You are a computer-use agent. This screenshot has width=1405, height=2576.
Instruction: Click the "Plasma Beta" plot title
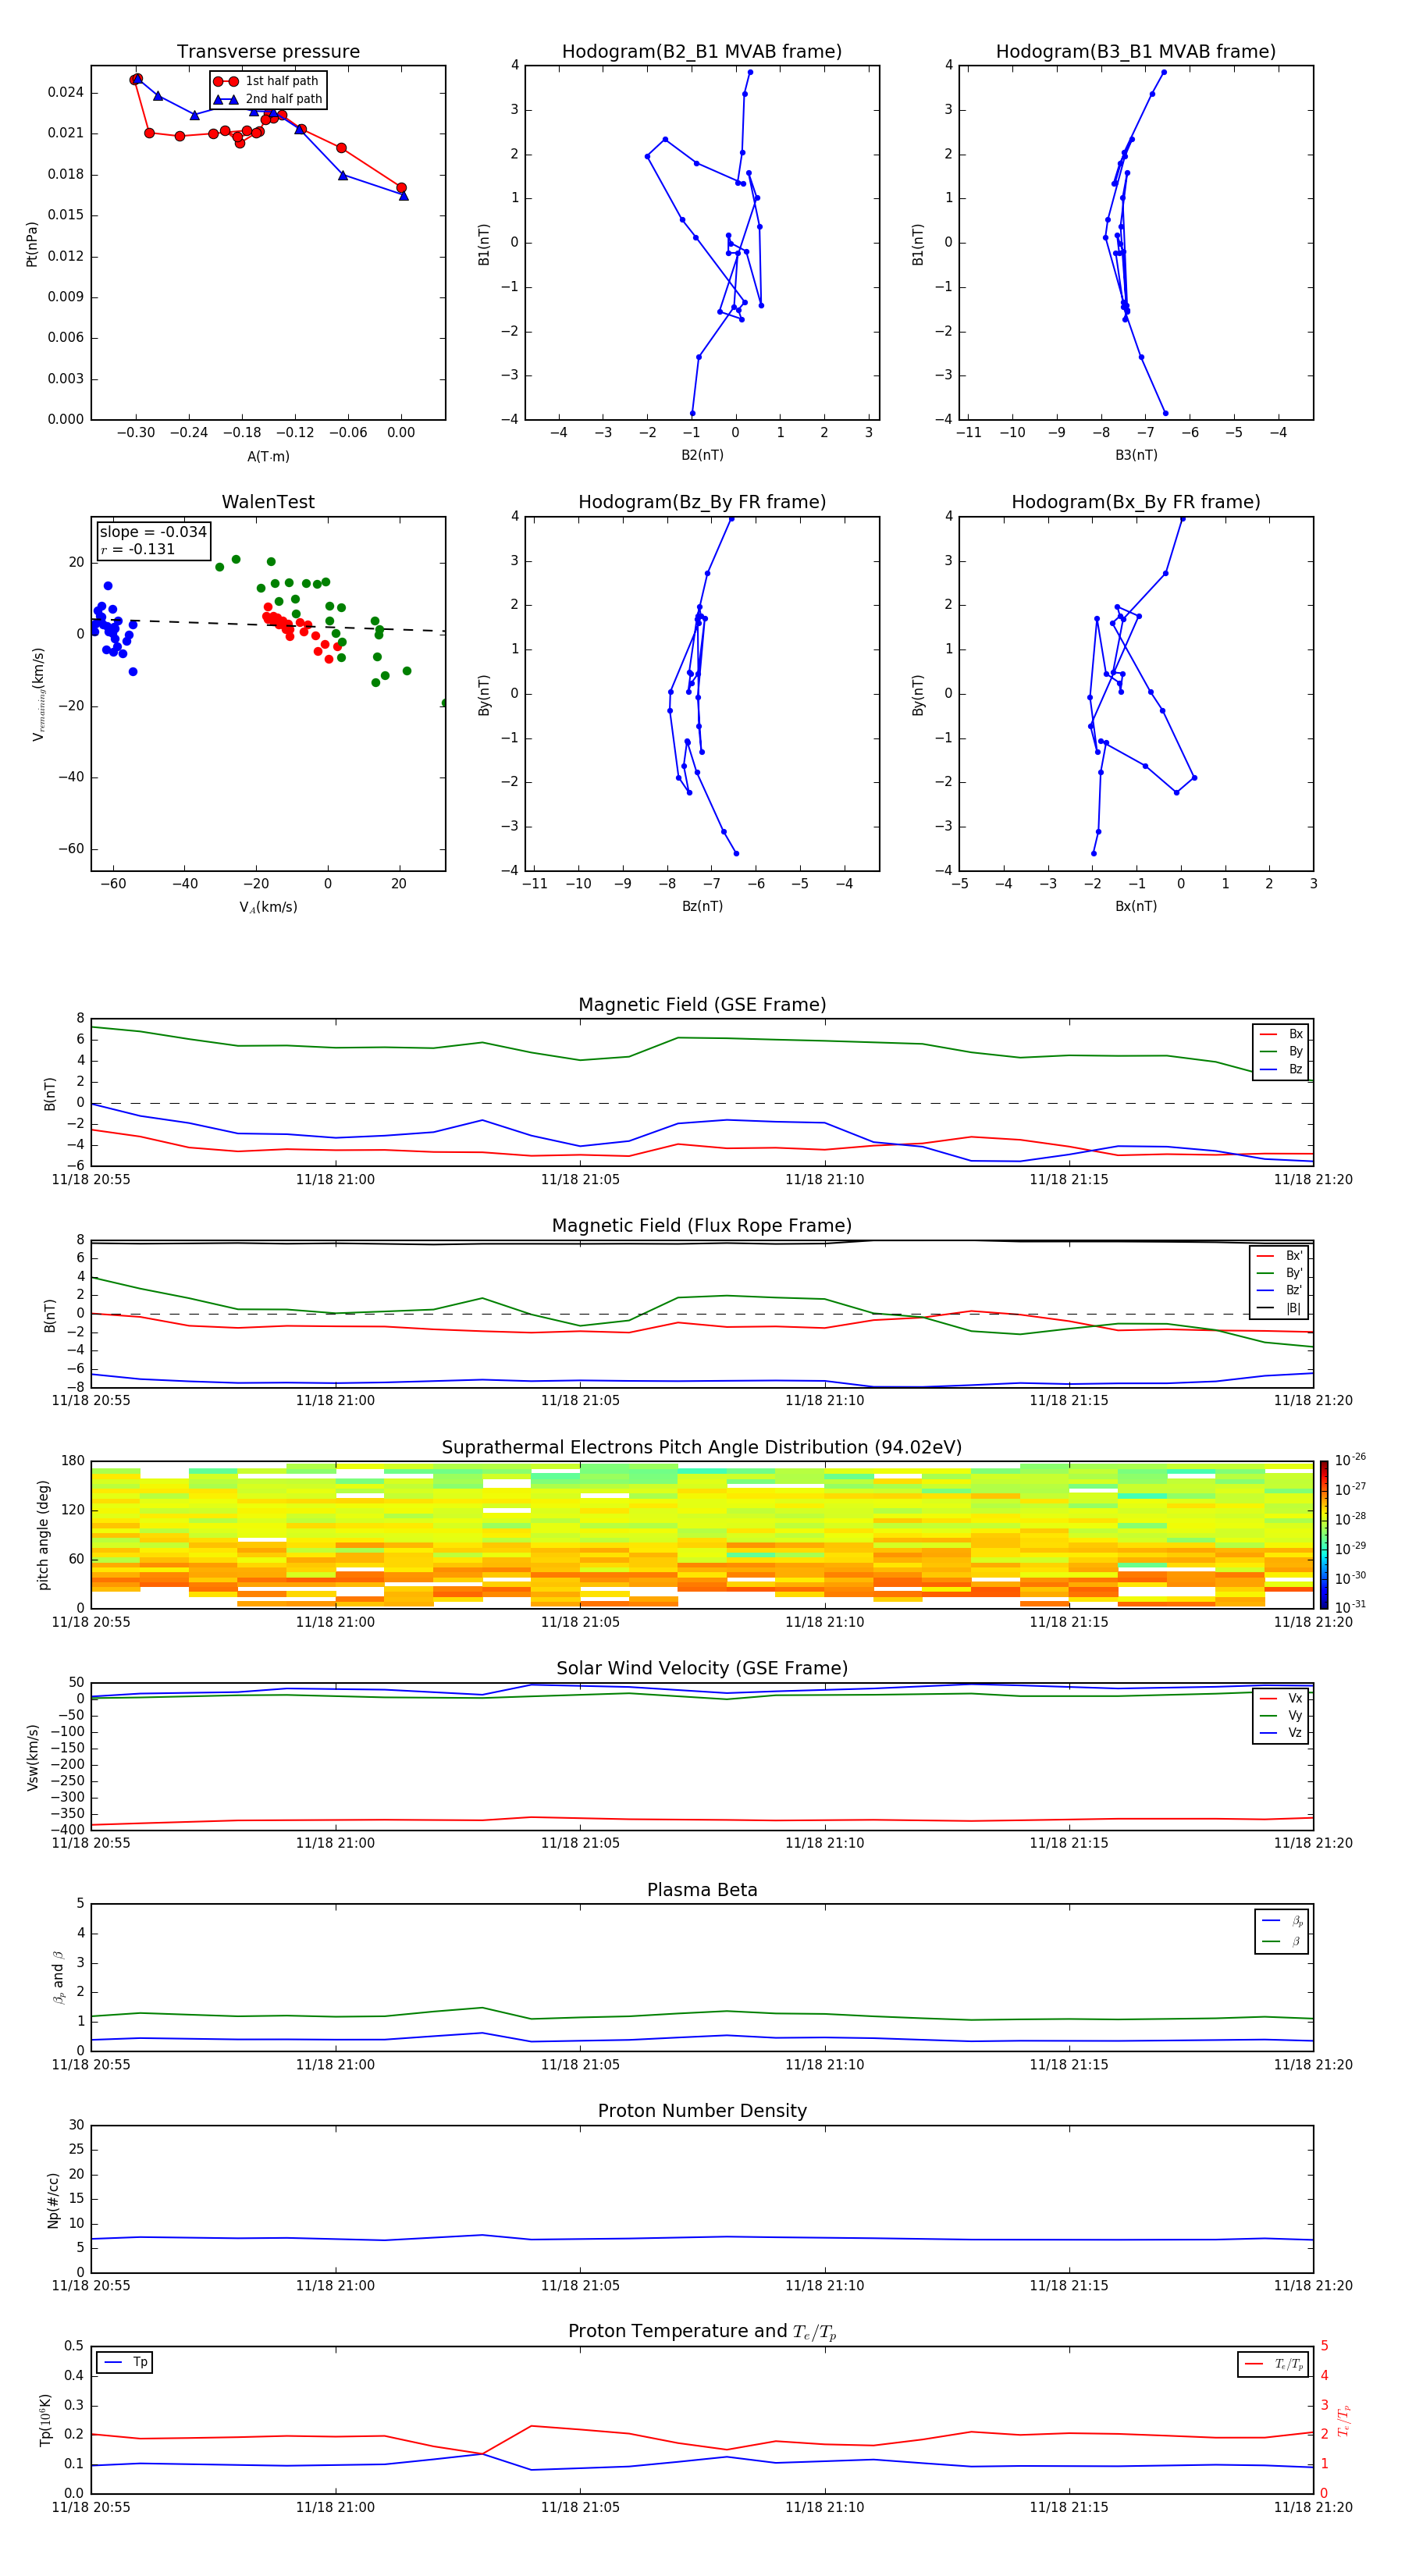point(702,1890)
